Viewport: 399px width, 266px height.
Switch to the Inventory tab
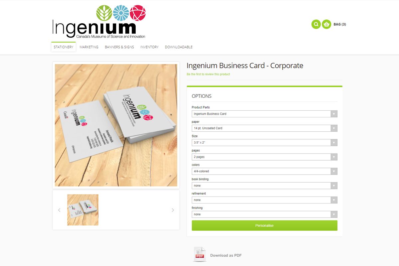click(x=149, y=47)
